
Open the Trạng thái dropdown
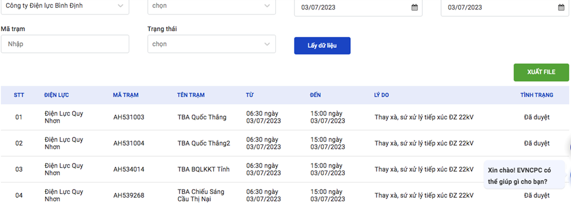[211, 44]
